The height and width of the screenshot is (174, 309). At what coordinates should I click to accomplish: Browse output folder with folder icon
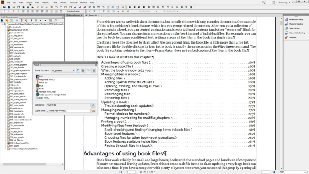pyautogui.click(x=93, y=111)
